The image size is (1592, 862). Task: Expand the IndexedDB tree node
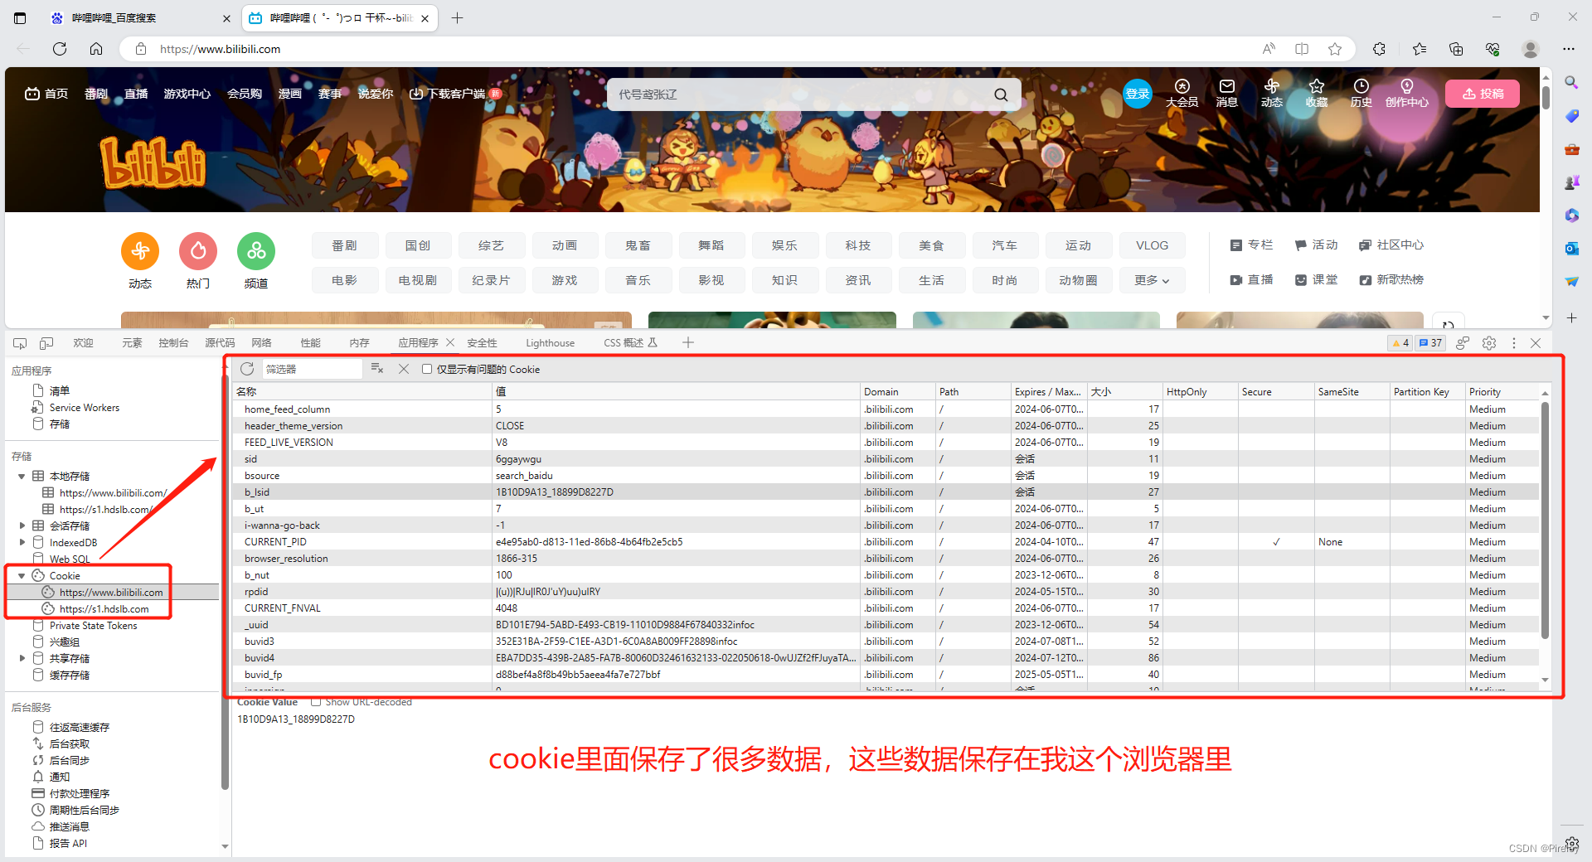coord(22,543)
